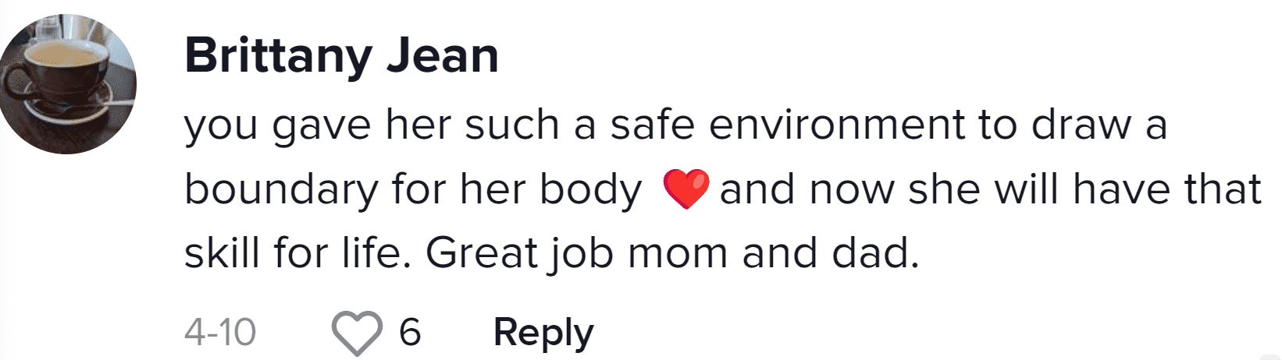Click the word "Jean" in the username
The width and height of the screenshot is (1282, 360).
pyautogui.click(x=443, y=56)
